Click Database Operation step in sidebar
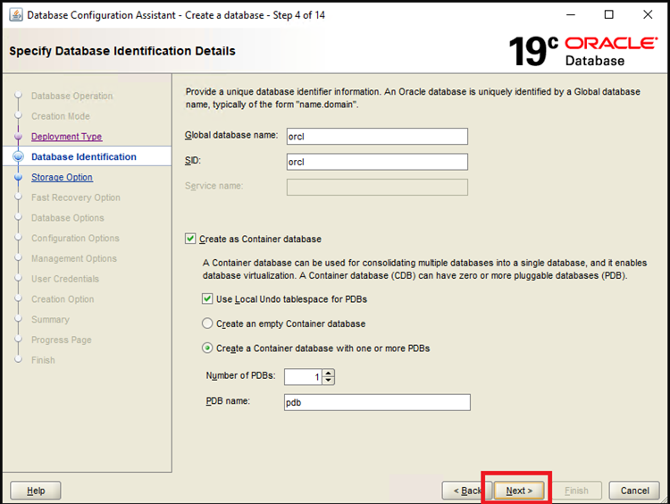 (x=71, y=96)
